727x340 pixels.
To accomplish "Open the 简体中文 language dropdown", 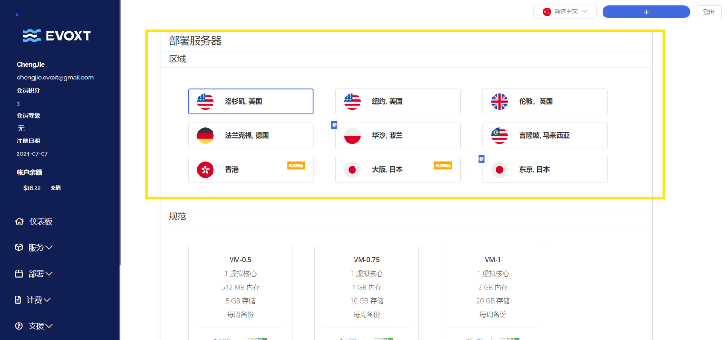I will pos(565,11).
